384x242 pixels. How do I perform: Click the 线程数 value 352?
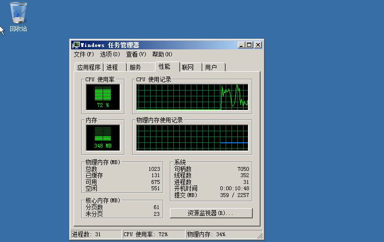tap(245, 175)
